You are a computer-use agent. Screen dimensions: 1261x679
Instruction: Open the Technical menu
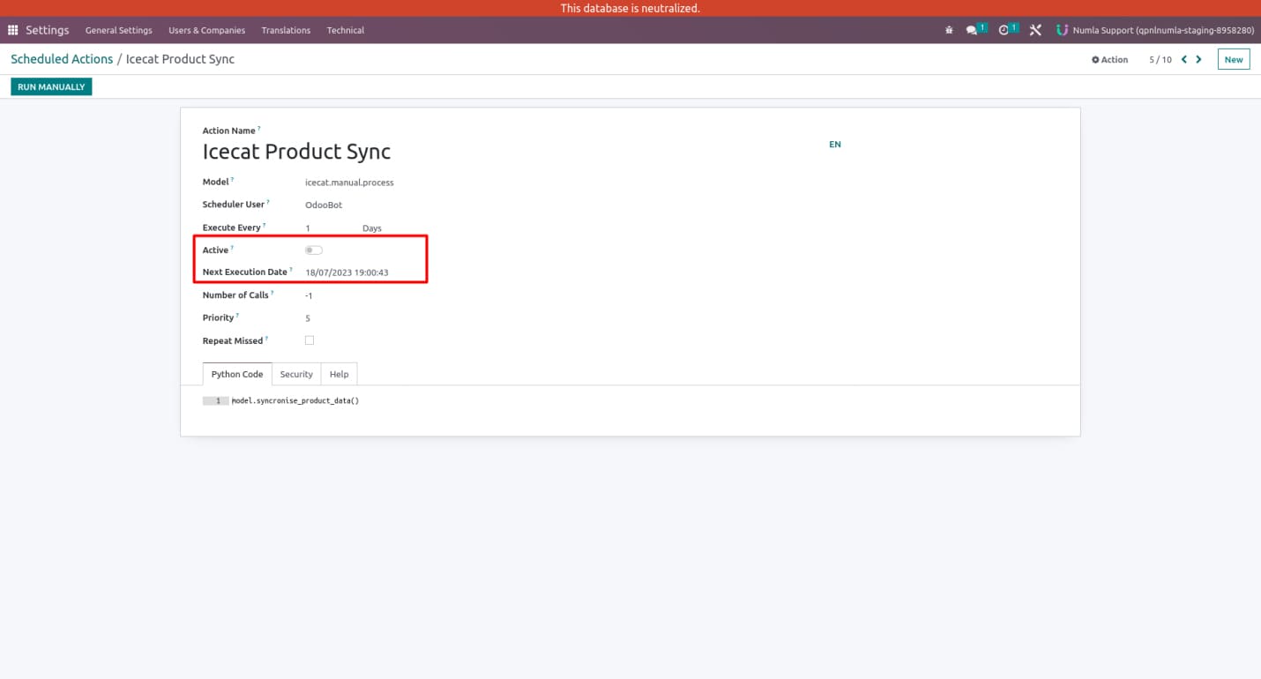click(345, 29)
